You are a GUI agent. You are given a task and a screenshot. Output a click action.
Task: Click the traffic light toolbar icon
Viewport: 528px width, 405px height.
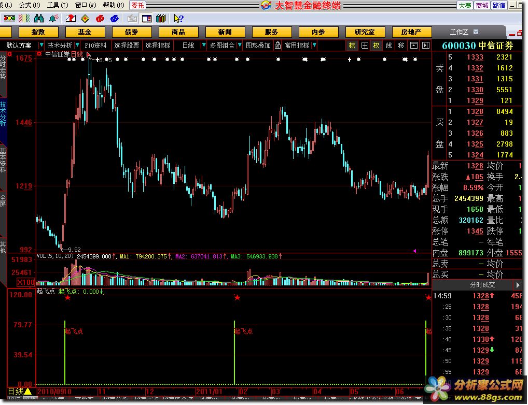coord(9,18)
